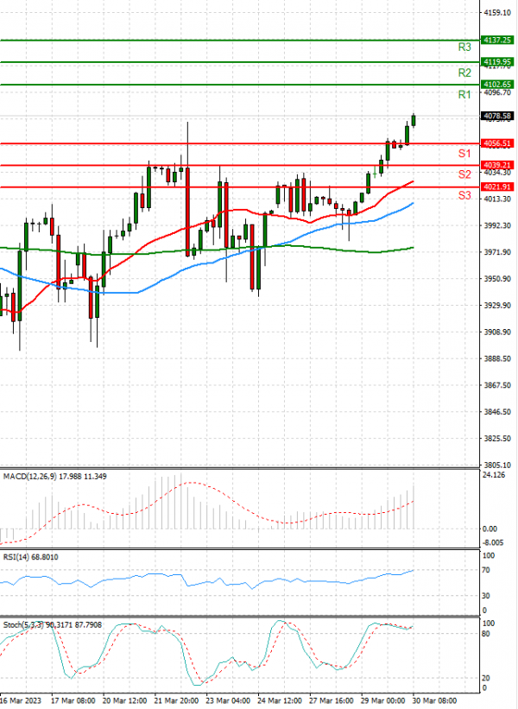This screenshot has height=709, width=518.
Task: Click the 17 Mar 08:00 time label
Action: point(73,701)
